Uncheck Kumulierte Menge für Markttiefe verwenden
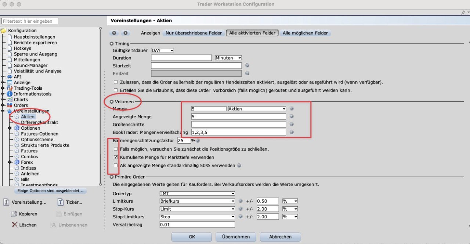 point(116,157)
